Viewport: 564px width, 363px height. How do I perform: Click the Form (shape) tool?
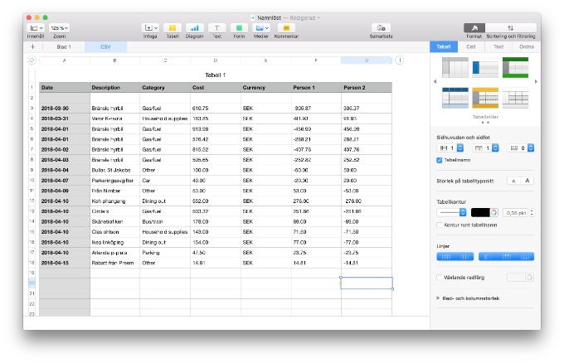pyautogui.click(x=239, y=27)
